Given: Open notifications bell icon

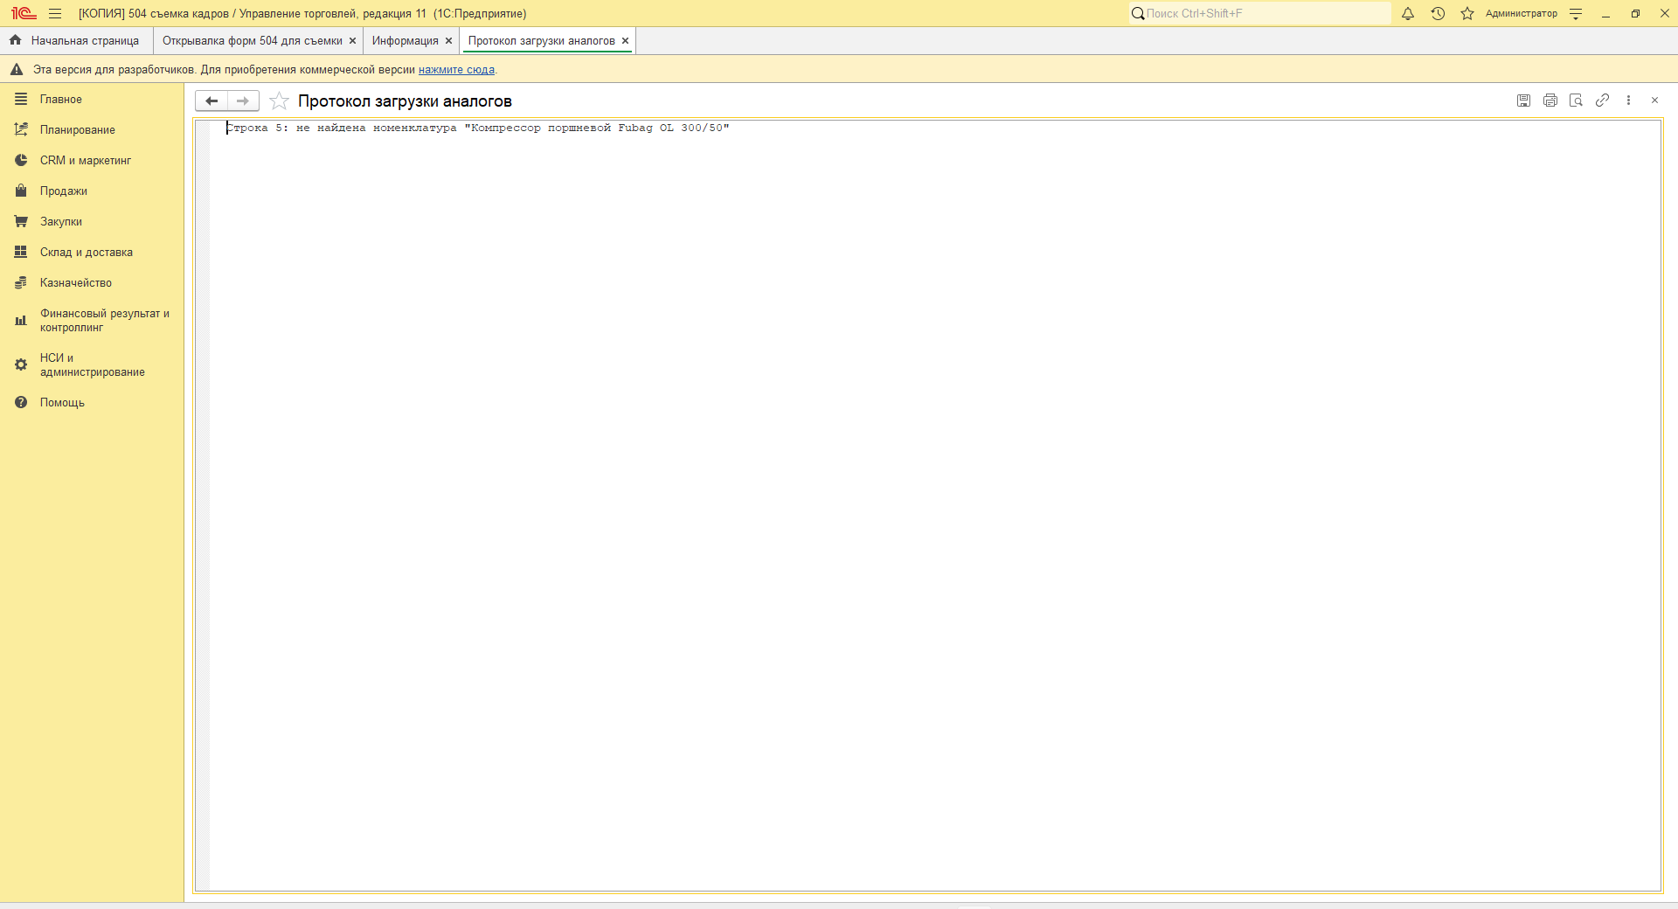Looking at the screenshot, I should [x=1408, y=13].
